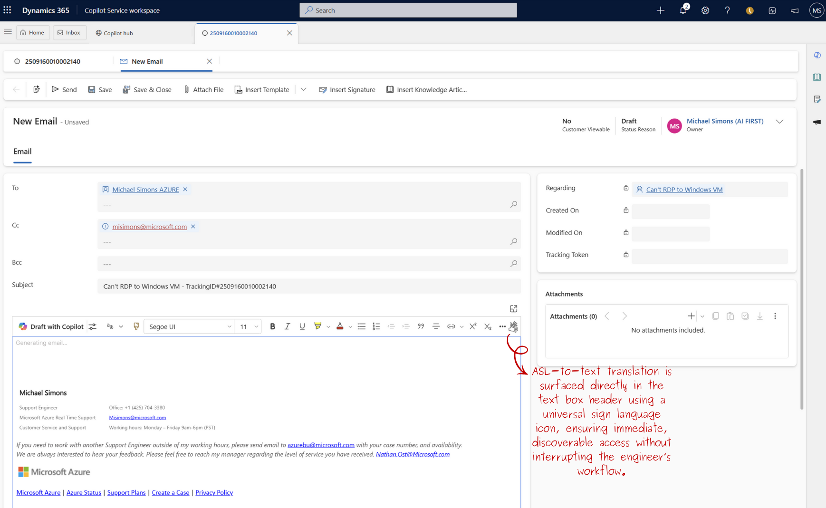Open the Insert Template chevron dropdown
The image size is (826, 508).
303,89
